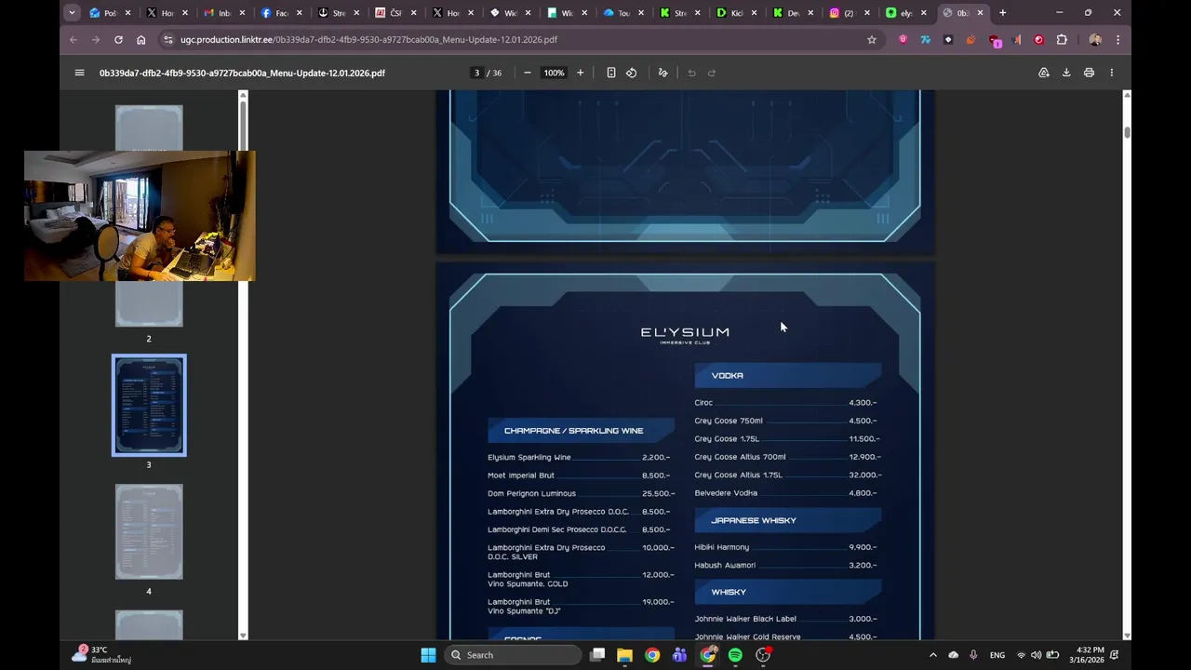The height and width of the screenshot is (670, 1191).
Task: Click ENG language indicator
Action: [997, 655]
